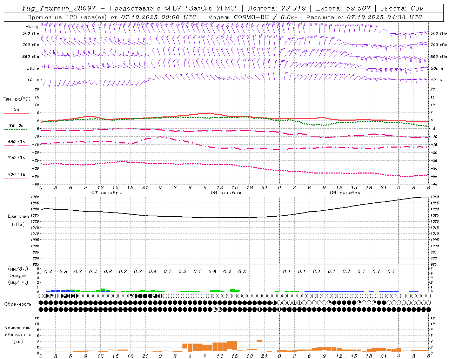Screen dimensions: 449x359
Task: Click the "Тем-ра(°C)" temperature panel label
Action: tap(16, 99)
